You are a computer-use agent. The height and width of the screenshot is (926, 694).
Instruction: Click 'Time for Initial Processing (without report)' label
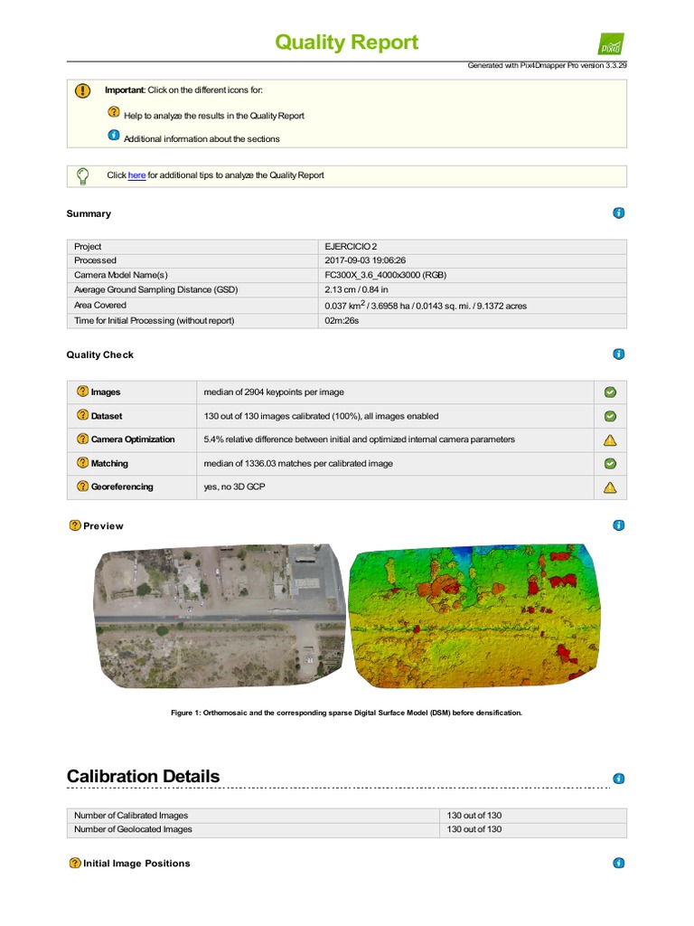(154, 321)
